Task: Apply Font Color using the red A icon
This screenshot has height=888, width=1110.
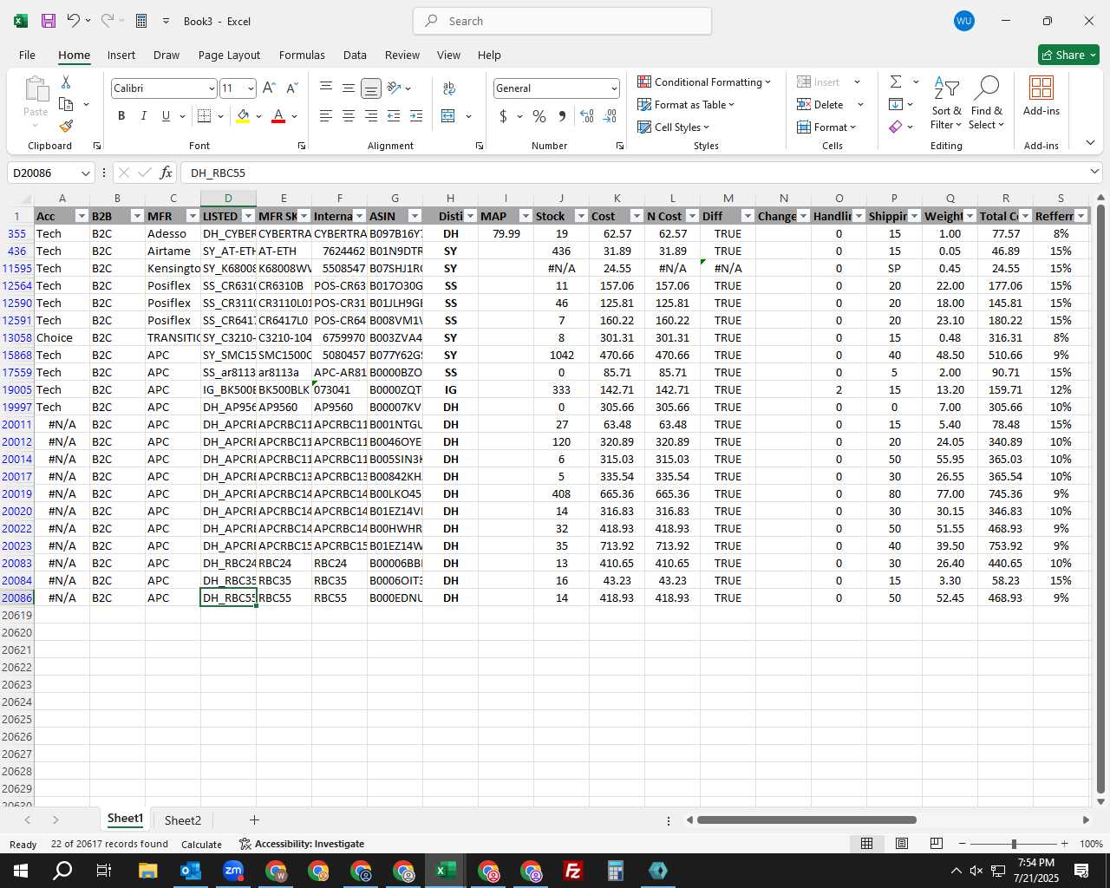Action: click(278, 116)
